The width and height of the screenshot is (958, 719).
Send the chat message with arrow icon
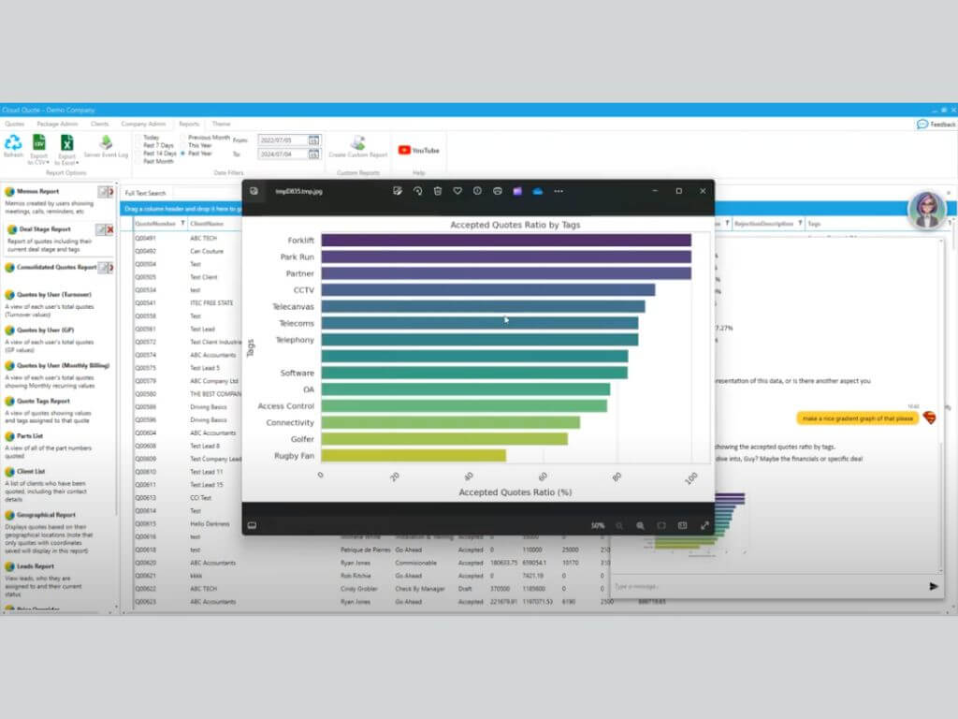click(933, 586)
